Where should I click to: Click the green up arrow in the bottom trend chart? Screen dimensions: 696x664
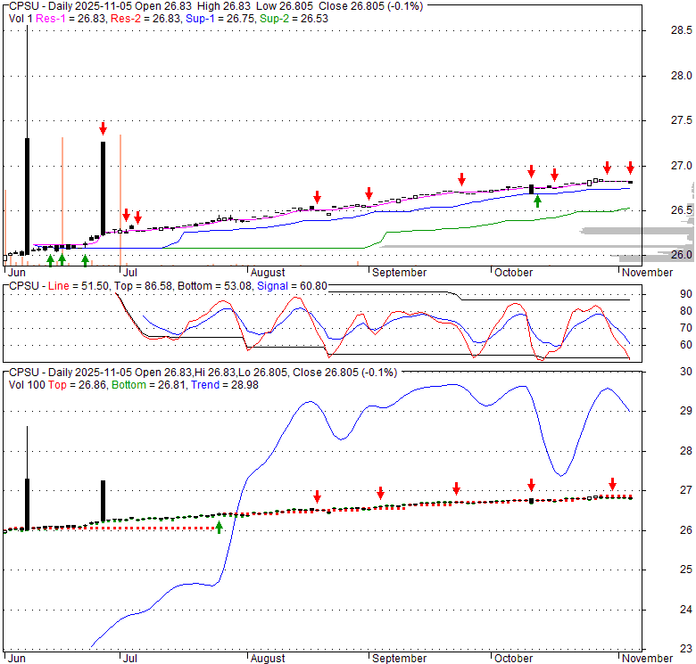[x=220, y=527]
